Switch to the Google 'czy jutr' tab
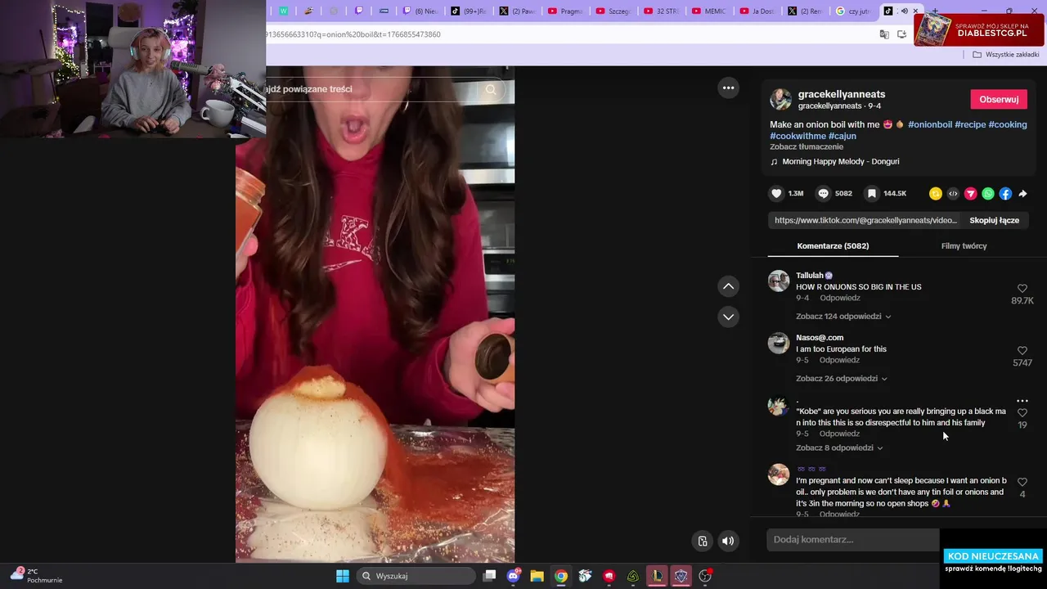Image resolution: width=1047 pixels, height=589 pixels. point(852,11)
